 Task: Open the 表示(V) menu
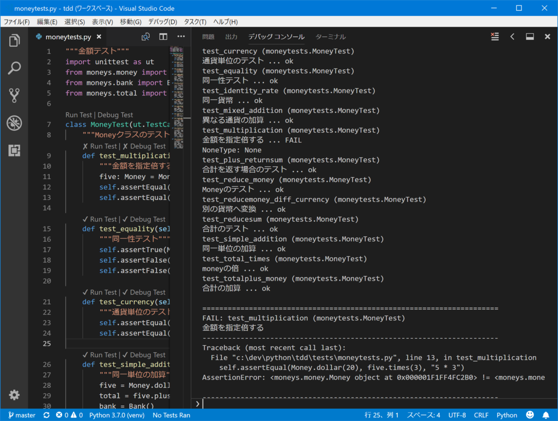[102, 22]
